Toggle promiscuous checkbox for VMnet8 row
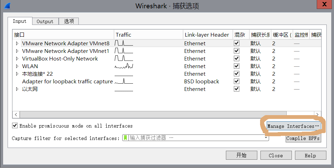The width and height of the screenshot is (334, 168). coord(237,43)
